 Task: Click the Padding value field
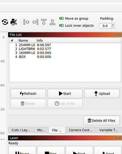point(105,26)
